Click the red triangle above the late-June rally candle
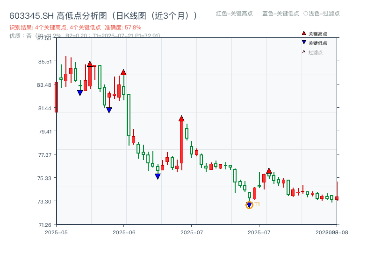Screen dimensions: 374x280 tap(181, 117)
